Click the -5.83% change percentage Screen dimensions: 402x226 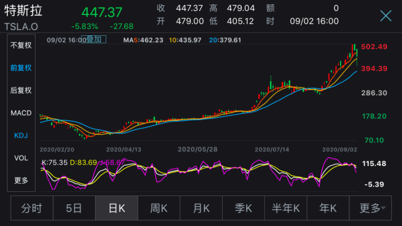pyautogui.click(x=84, y=26)
